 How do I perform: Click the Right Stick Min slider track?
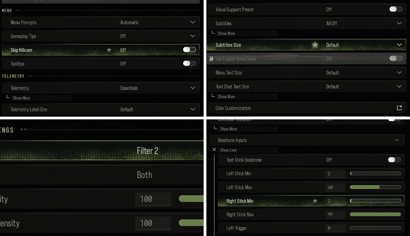pyautogui.click(x=375, y=201)
